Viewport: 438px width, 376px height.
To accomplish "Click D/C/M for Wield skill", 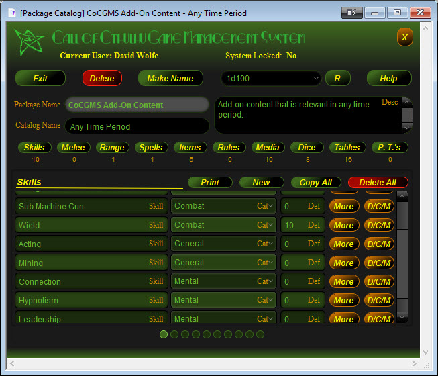I will [379, 225].
